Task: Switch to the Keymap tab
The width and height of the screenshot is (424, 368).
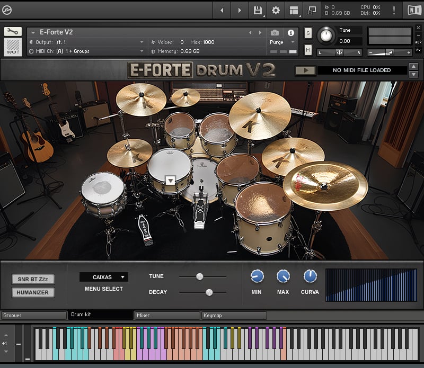Action: (x=234, y=315)
